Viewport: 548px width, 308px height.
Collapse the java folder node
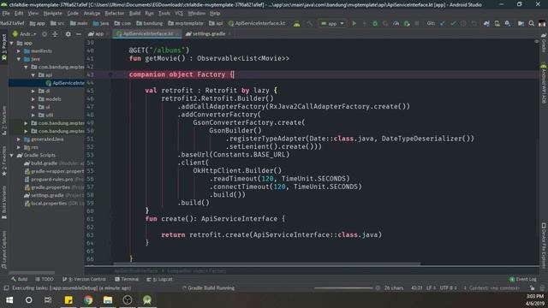coord(19,59)
